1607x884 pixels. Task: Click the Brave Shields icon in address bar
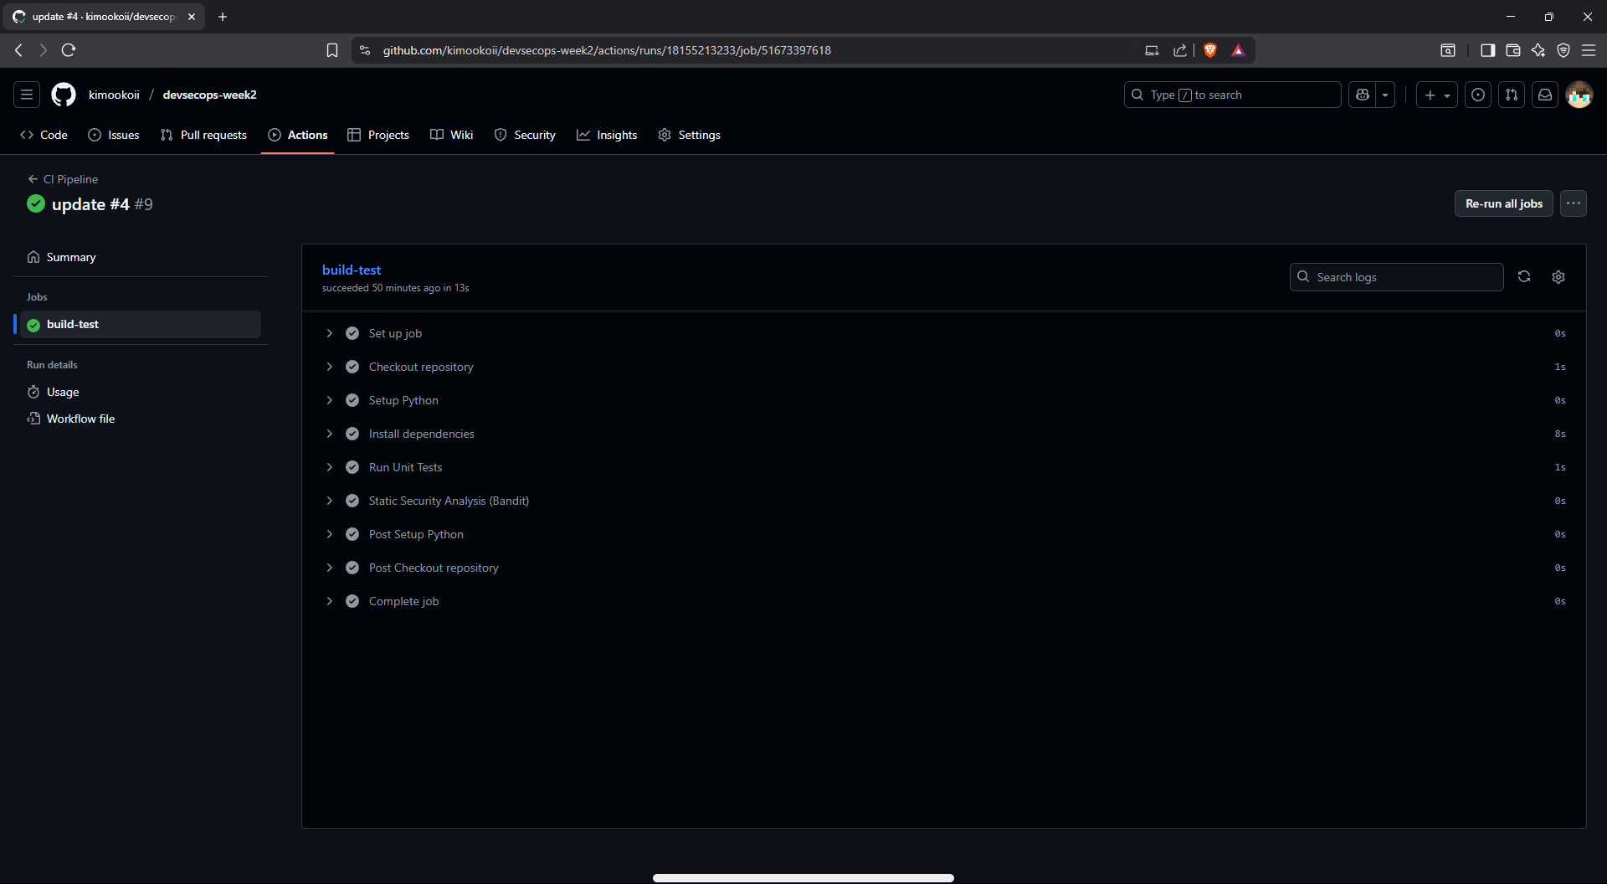pyautogui.click(x=1209, y=50)
